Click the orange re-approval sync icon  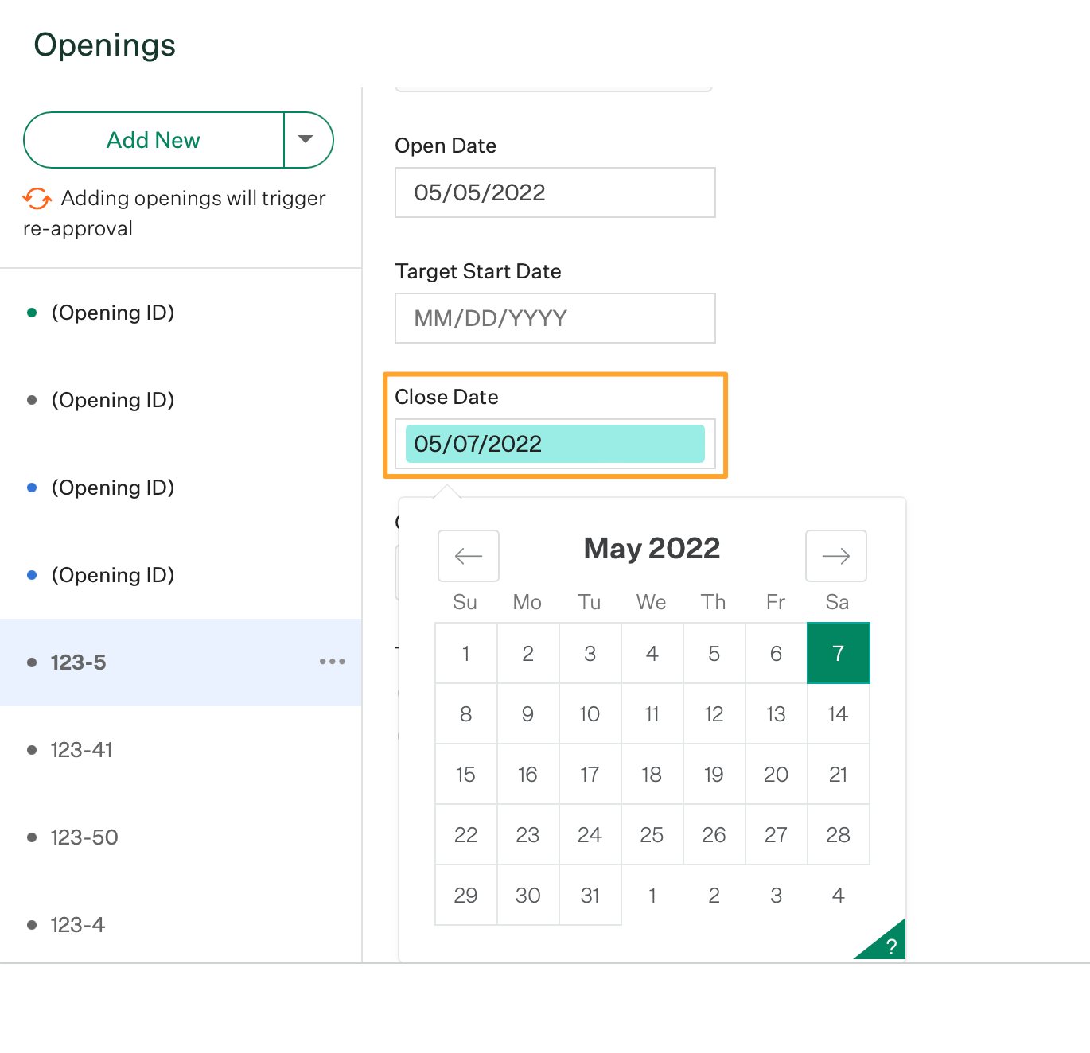coord(36,198)
